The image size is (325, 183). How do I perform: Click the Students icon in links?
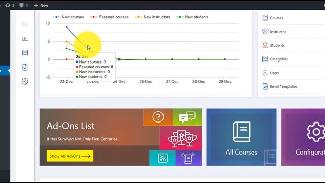point(265,45)
